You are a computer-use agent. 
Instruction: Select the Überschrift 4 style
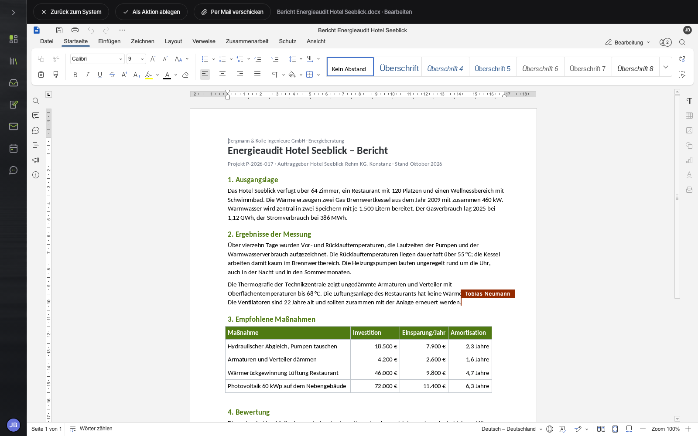(x=445, y=67)
